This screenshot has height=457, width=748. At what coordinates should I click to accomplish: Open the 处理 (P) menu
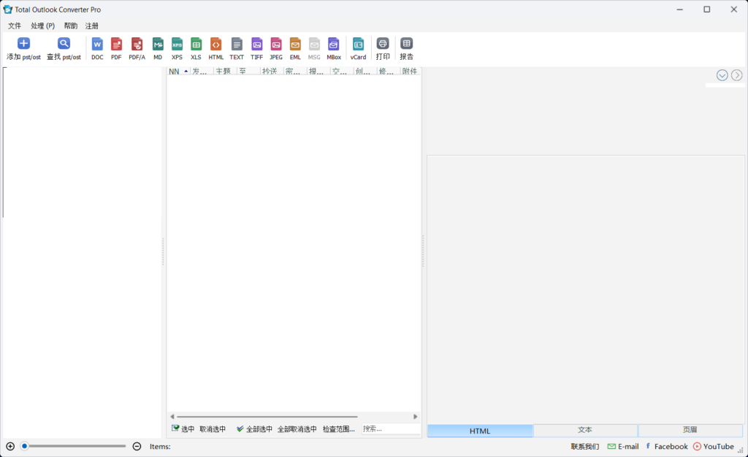pos(43,26)
